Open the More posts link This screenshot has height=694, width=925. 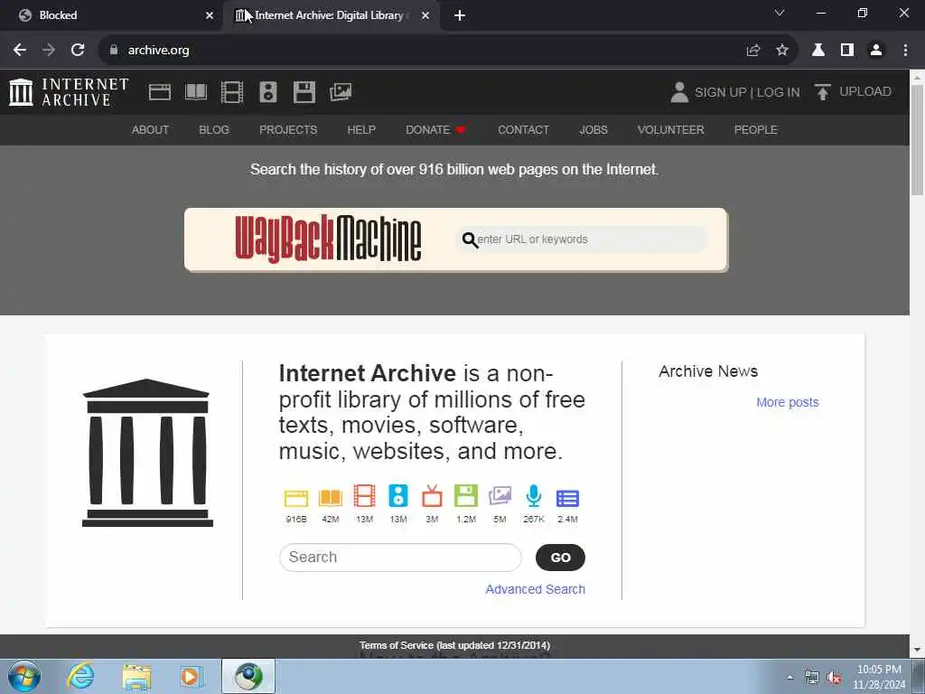coord(788,402)
